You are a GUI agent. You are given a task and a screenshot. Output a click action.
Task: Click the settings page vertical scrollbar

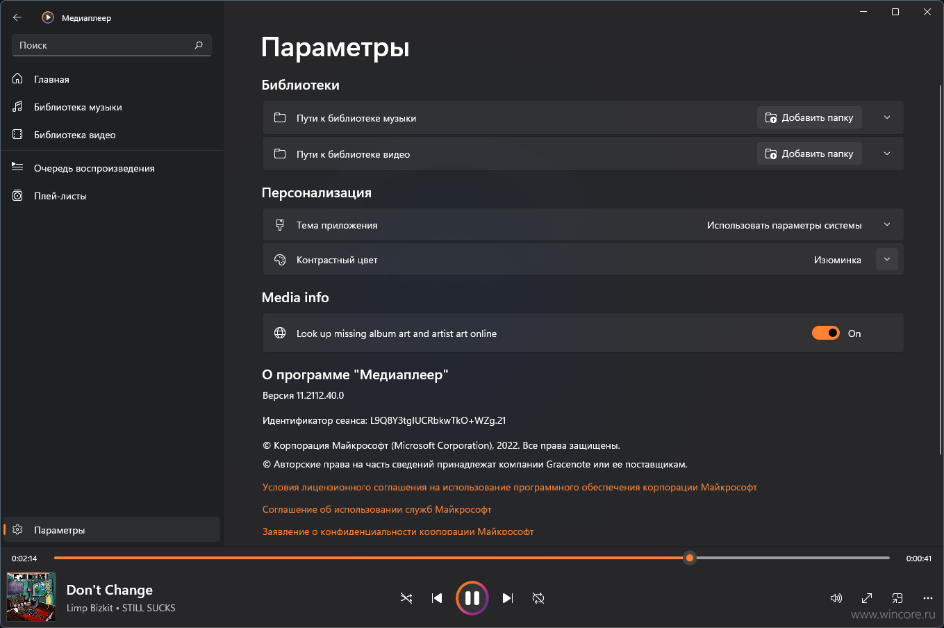pos(941,270)
